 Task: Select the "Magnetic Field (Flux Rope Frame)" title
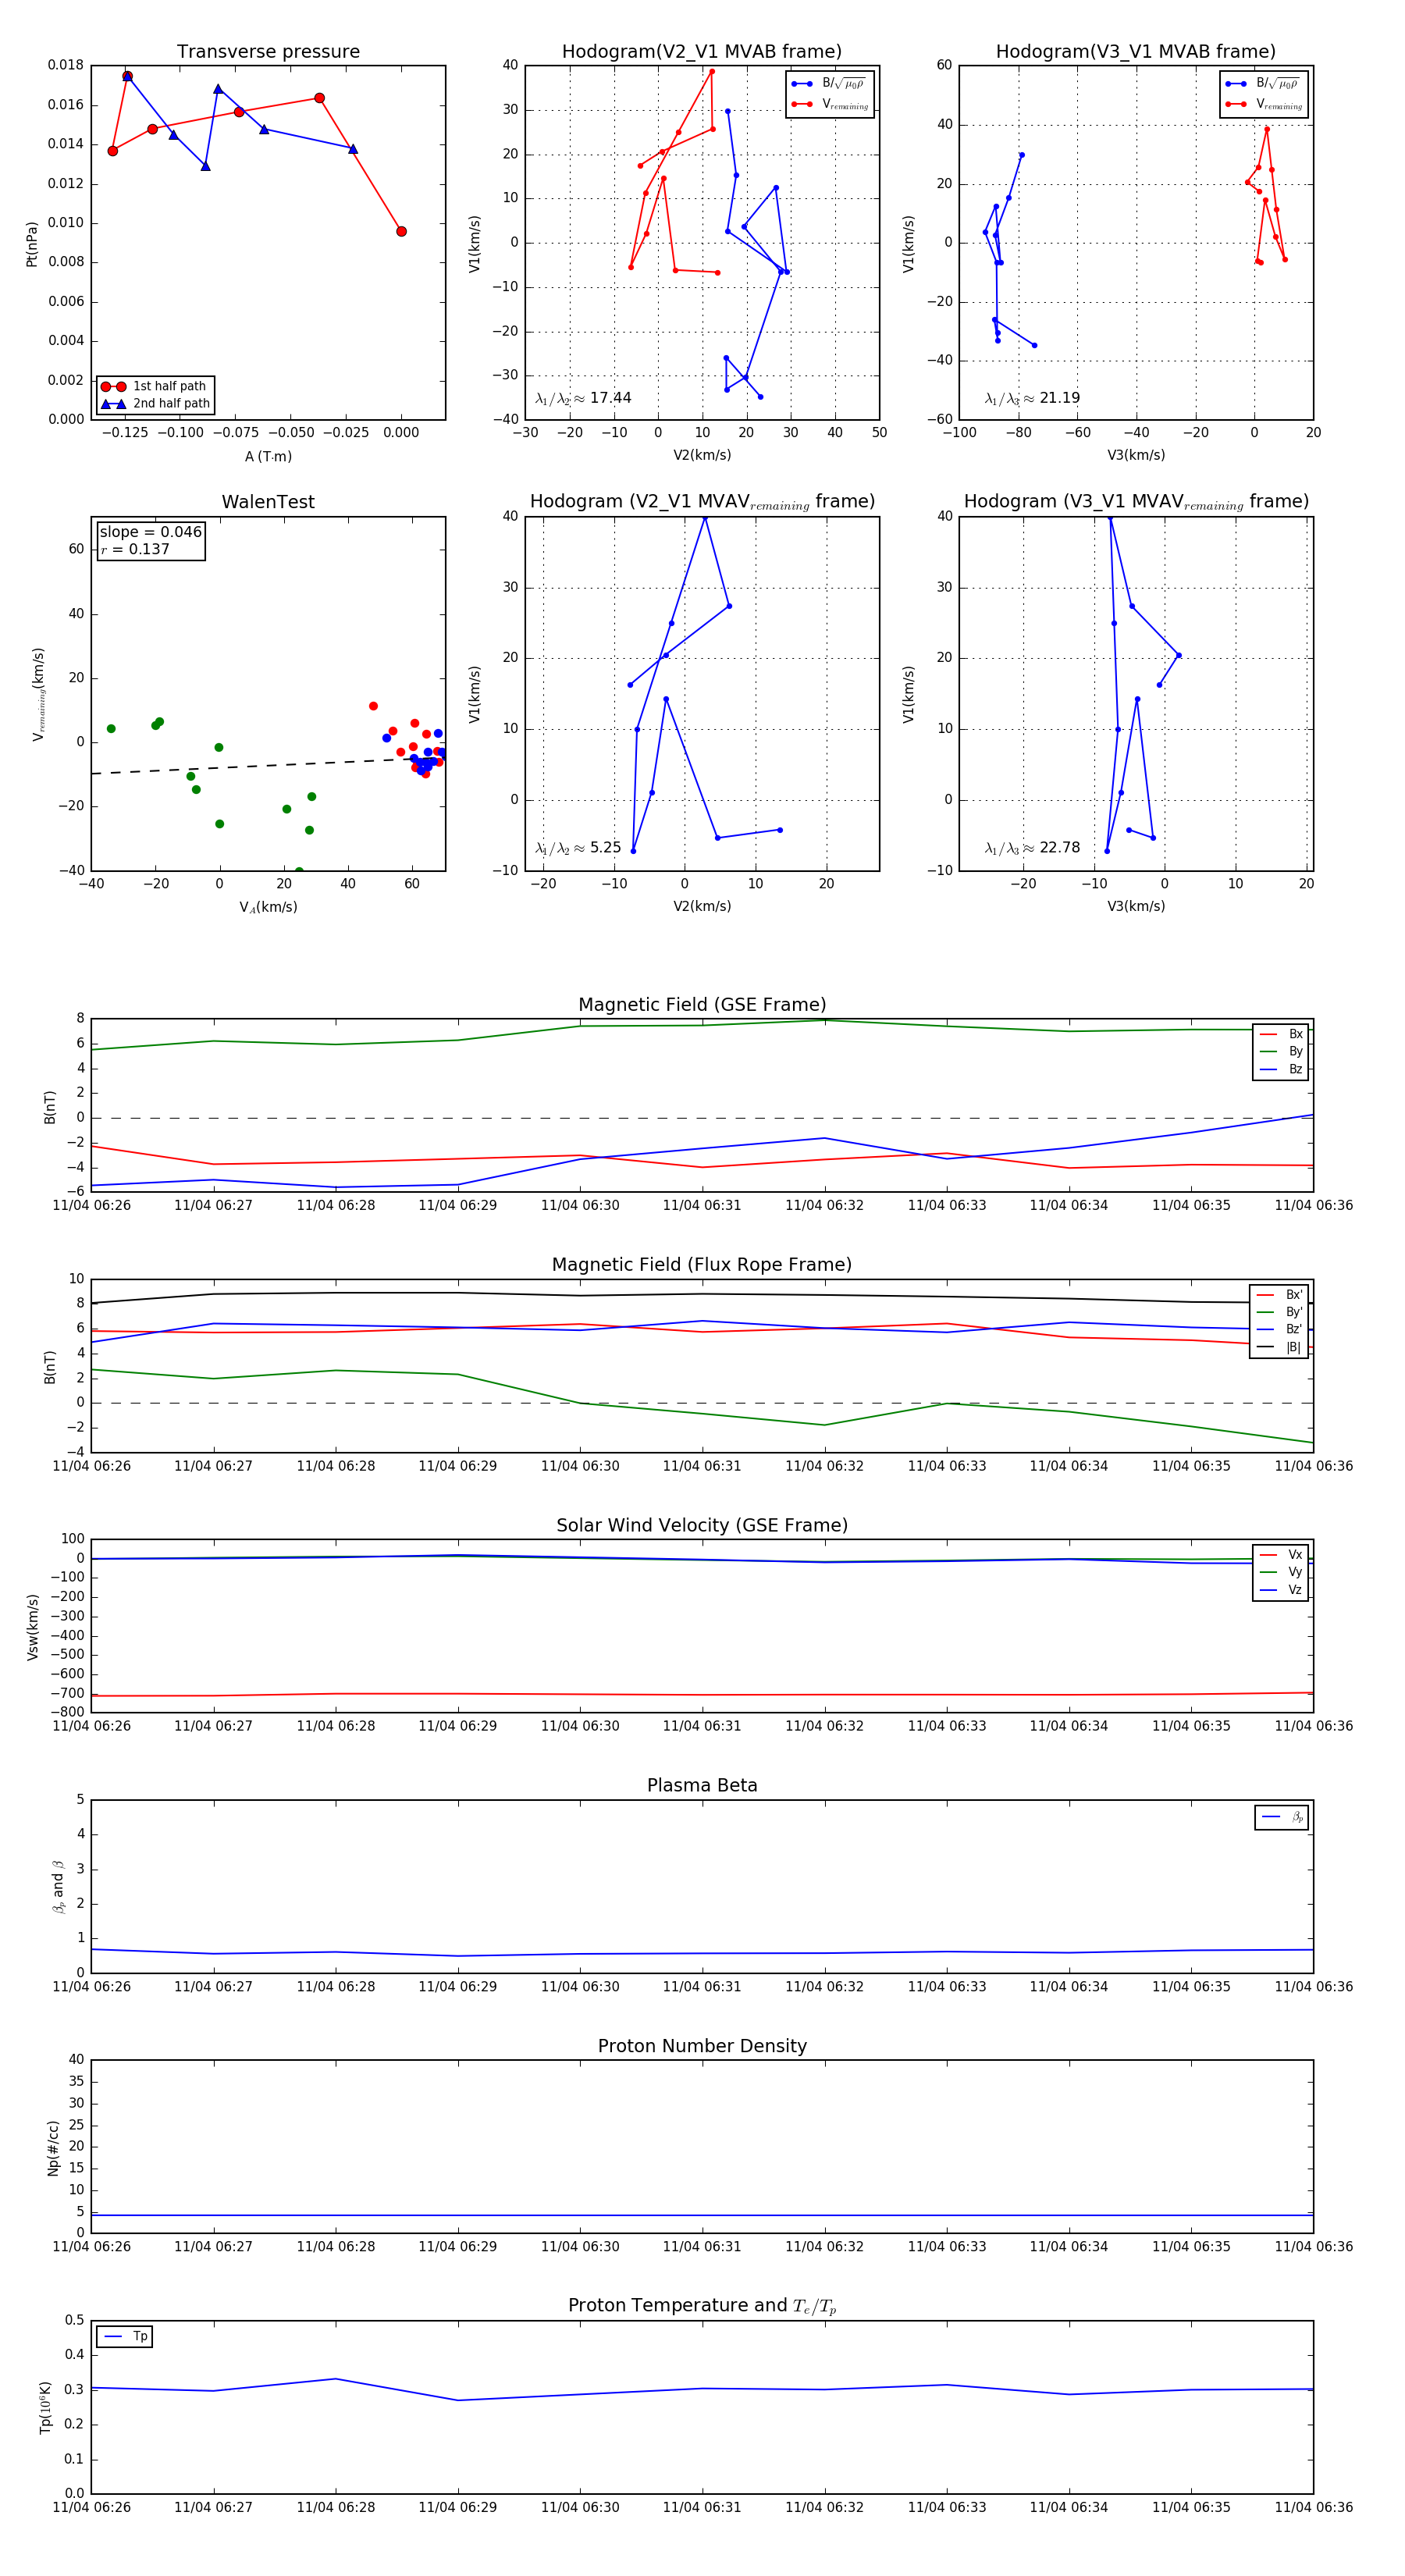pyautogui.click(x=702, y=1265)
